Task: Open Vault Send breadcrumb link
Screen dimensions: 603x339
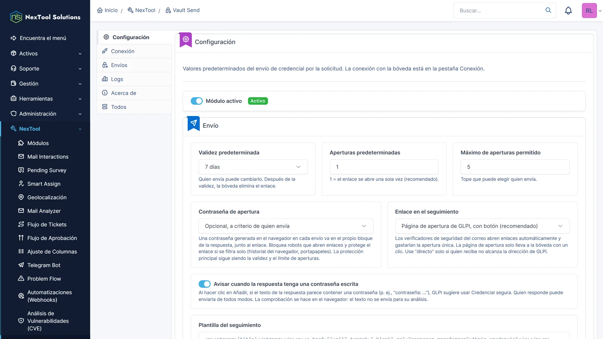Action: [182, 10]
